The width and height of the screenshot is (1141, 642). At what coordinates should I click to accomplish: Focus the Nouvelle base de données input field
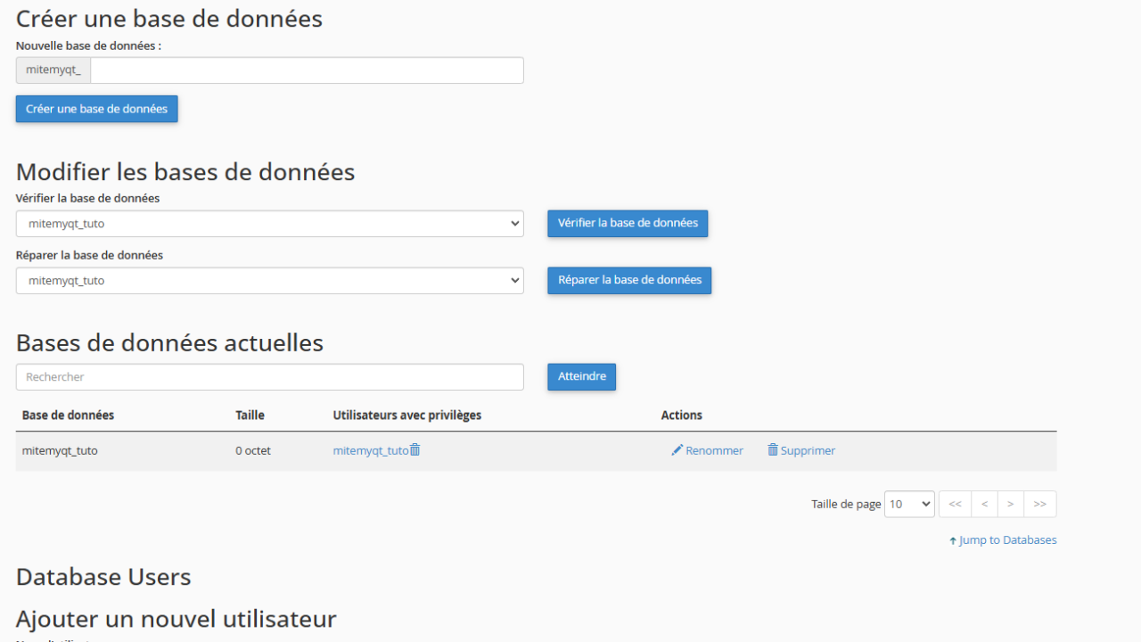pyautogui.click(x=307, y=70)
